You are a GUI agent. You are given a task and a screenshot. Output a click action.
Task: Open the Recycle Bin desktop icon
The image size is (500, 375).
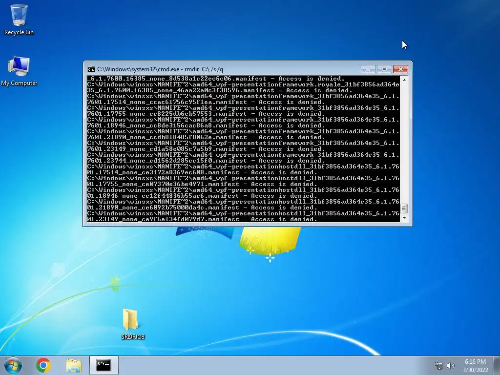pos(19,20)
